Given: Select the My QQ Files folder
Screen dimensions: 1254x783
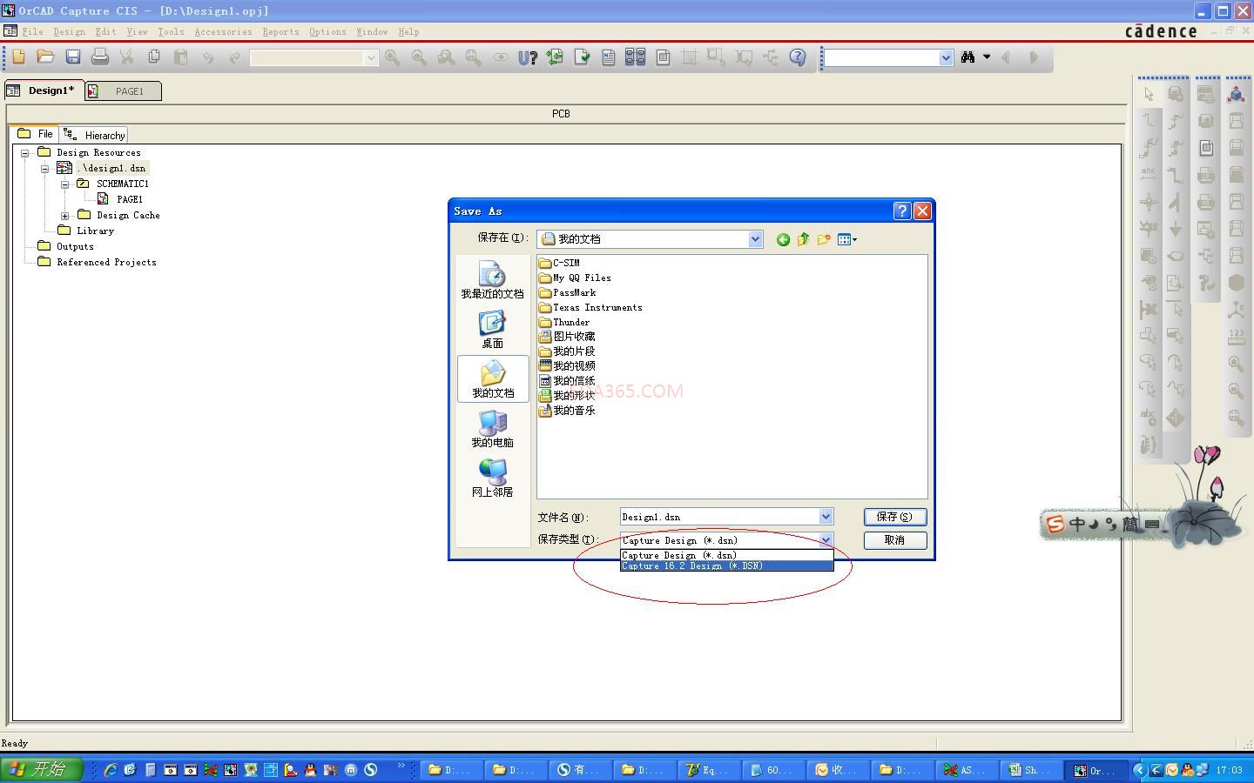Looking at the screenshot, I should click(x=575, y=278).
